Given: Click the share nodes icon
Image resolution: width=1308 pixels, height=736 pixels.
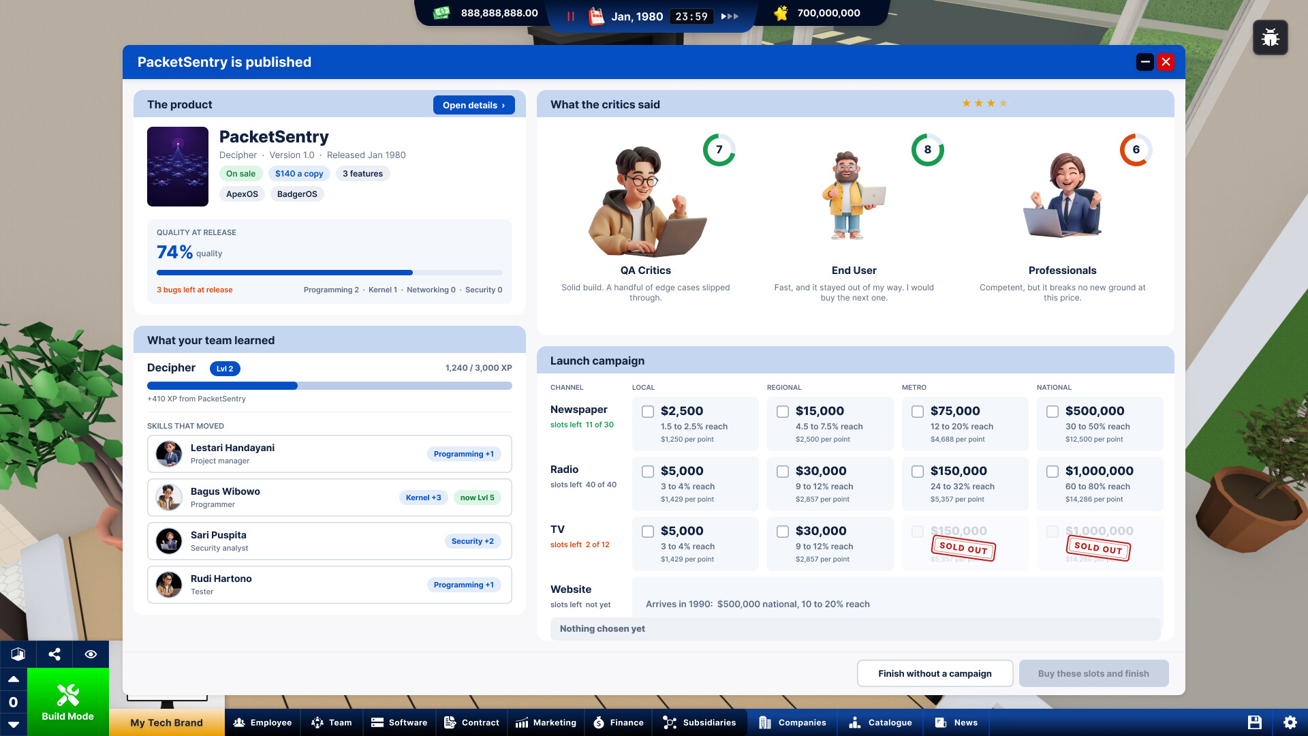Looking at the screenshot, I should [x=54, y=654].
